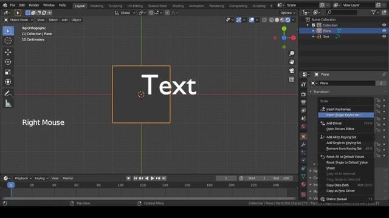This screenshot has height=218, width=389.
Task: Pick the Measure tool
Action: point(8,104)
